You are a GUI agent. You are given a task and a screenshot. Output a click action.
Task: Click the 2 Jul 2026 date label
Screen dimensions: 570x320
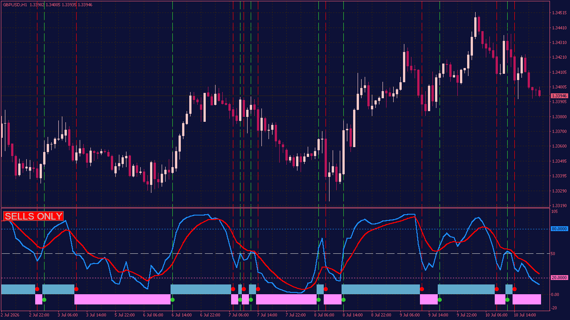point(10,315)
